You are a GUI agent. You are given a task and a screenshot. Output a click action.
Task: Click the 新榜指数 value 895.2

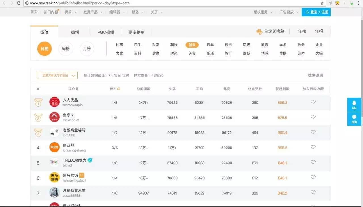tap(282, 103)
